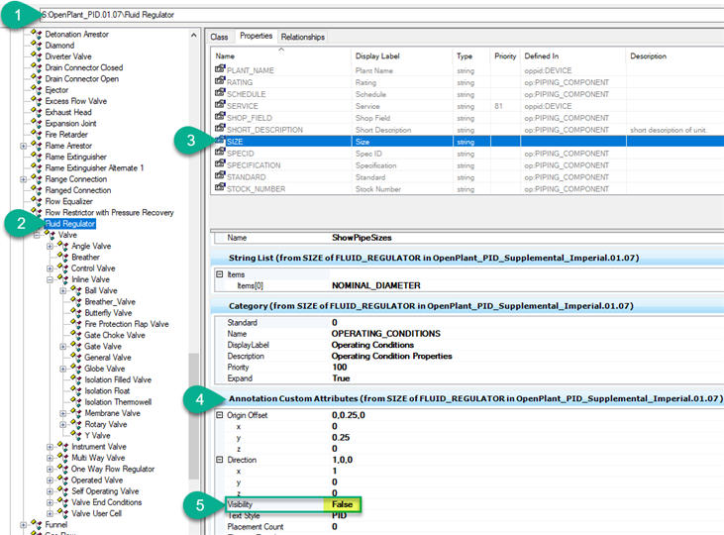Collapse the Inline Valve node
Viewport: 724px width, 535px height.
point(50,279)
